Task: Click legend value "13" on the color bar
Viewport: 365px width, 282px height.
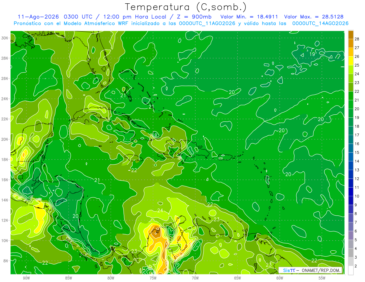Action: tap(357, 170)
